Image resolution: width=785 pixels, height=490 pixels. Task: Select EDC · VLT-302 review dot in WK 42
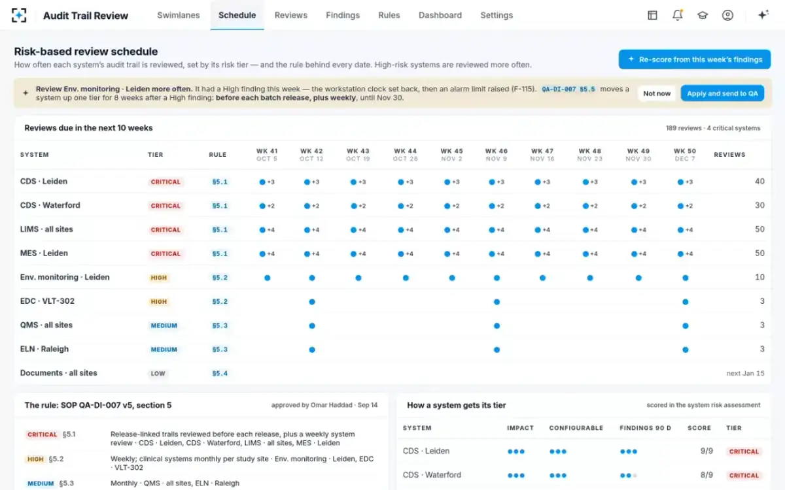[x=312, y=302]
